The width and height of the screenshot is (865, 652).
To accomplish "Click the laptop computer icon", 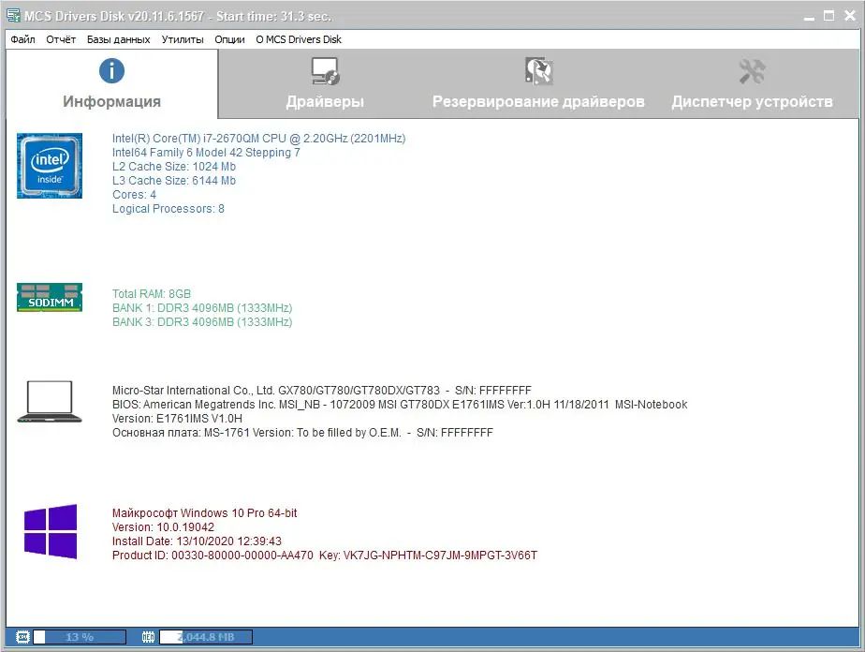I will (x=50, y=401).
